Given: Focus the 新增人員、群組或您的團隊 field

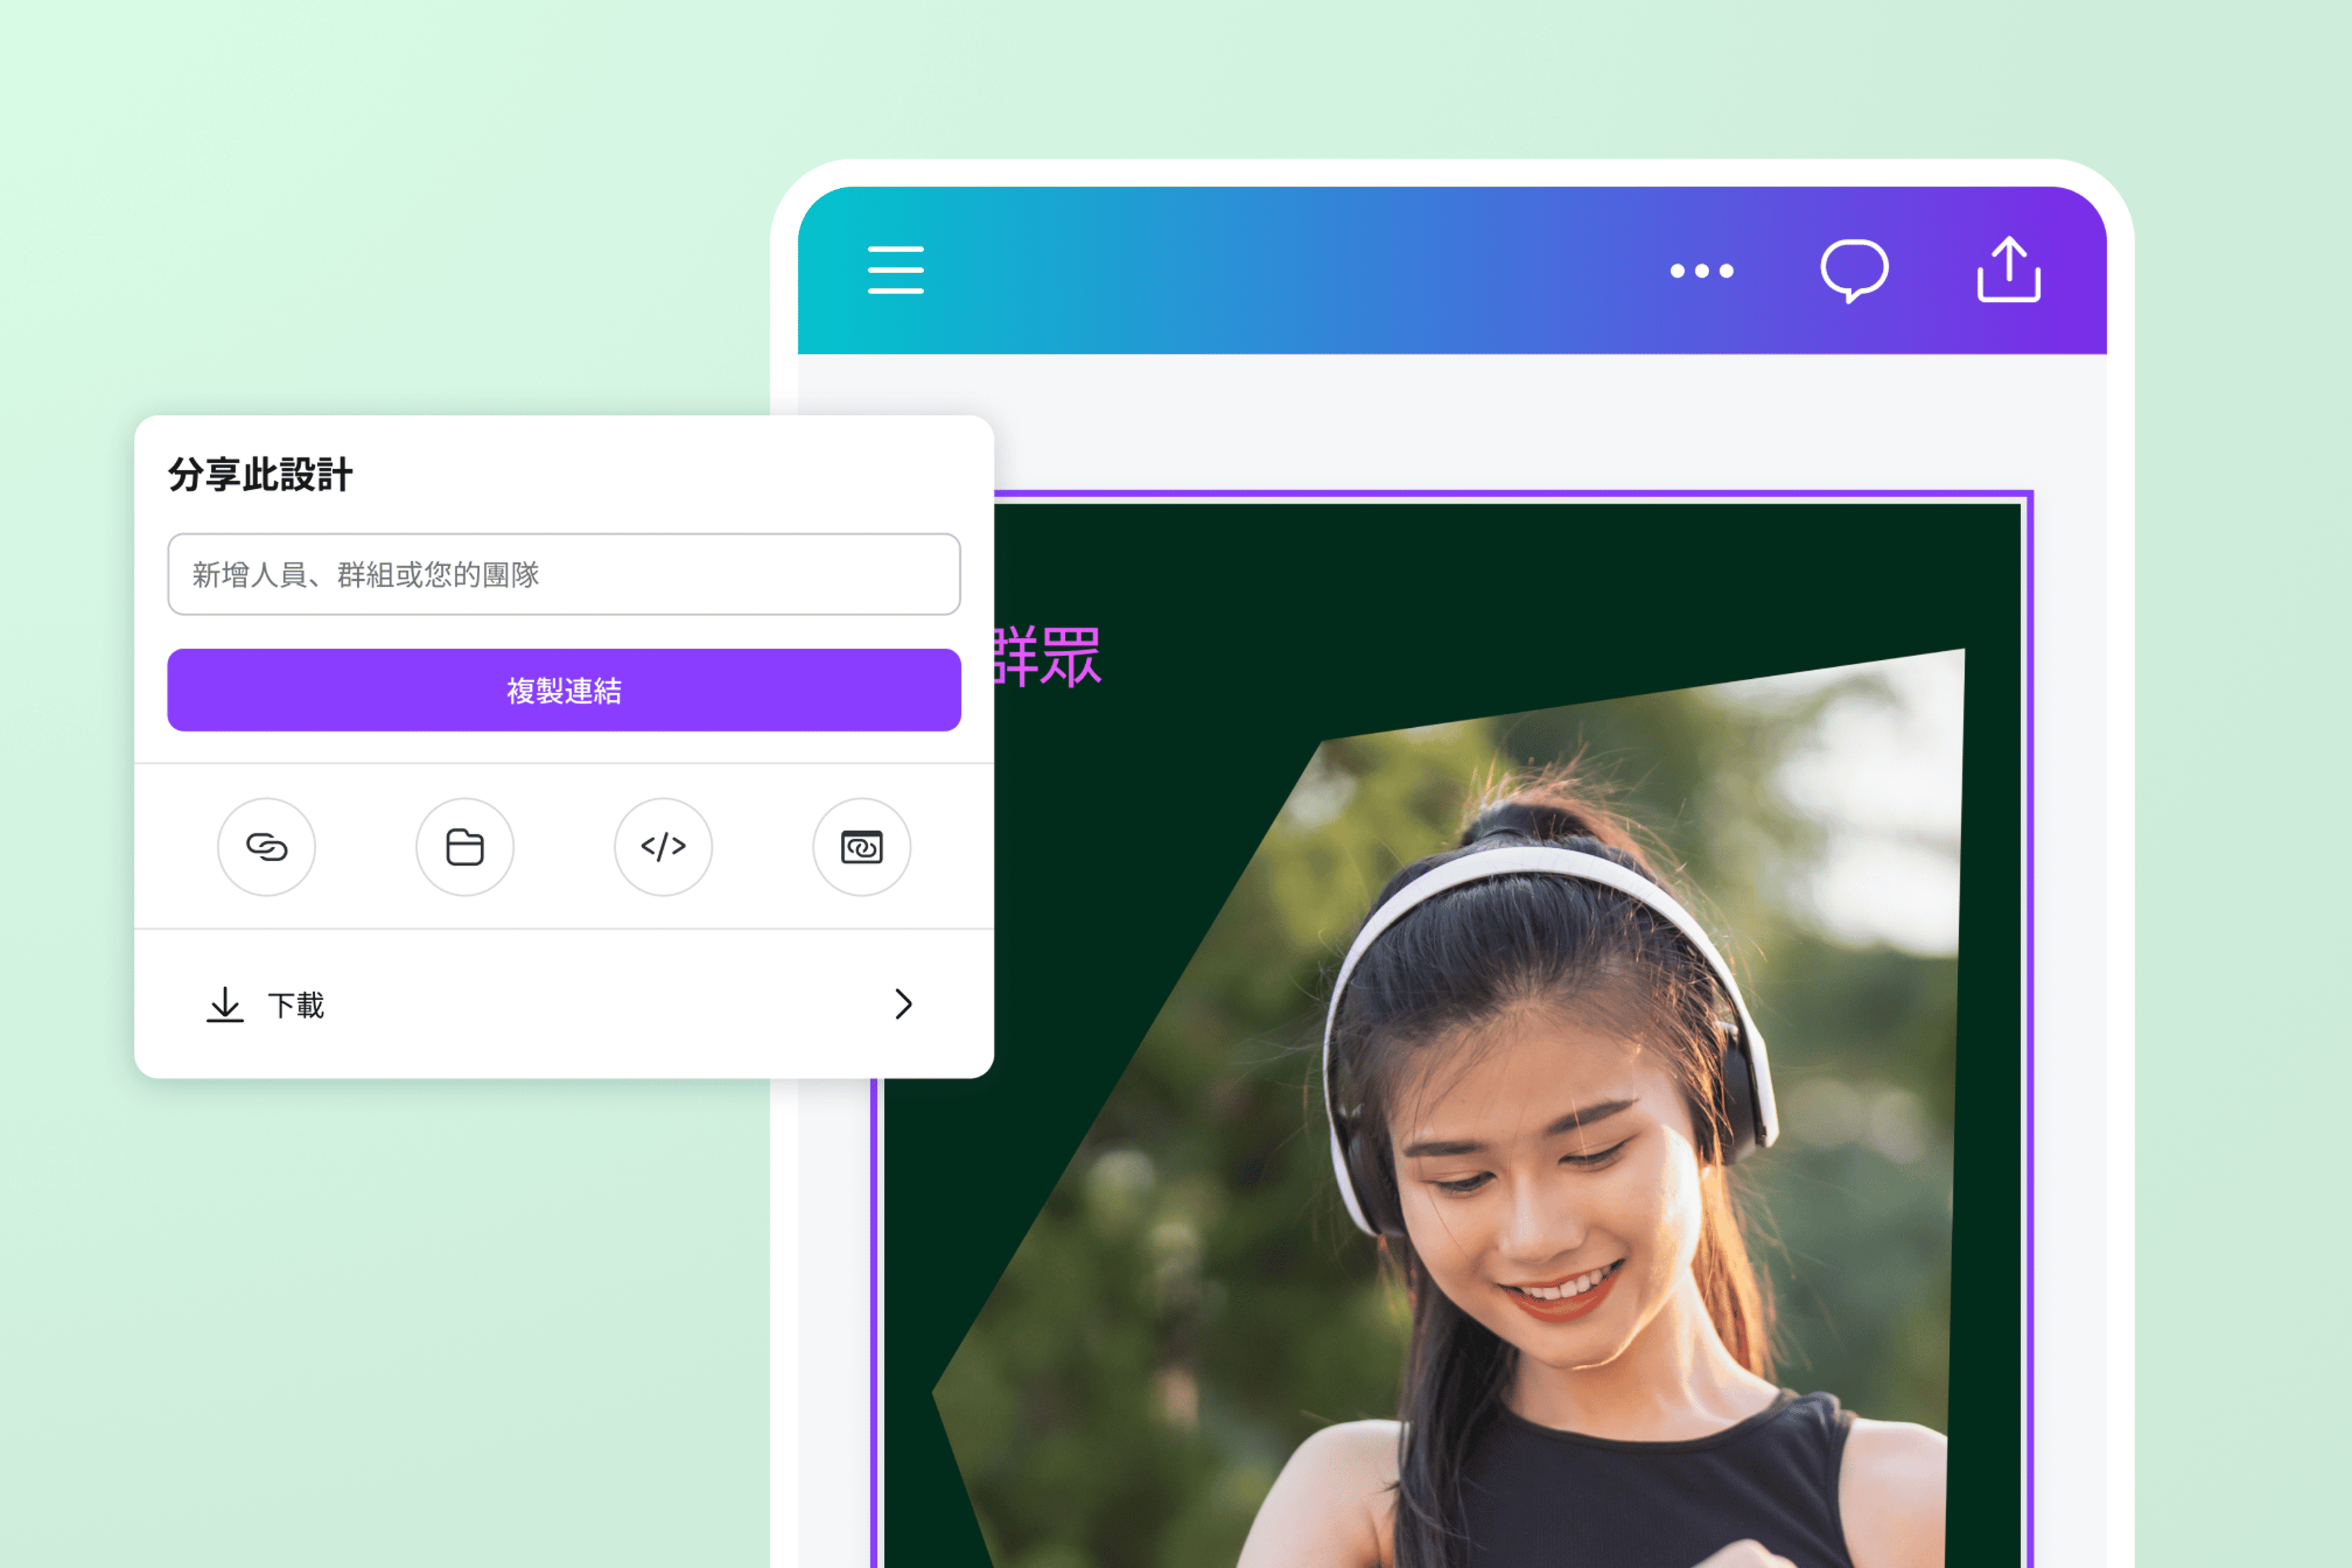Looking at the screenshot, I should [x=564, y=574].
